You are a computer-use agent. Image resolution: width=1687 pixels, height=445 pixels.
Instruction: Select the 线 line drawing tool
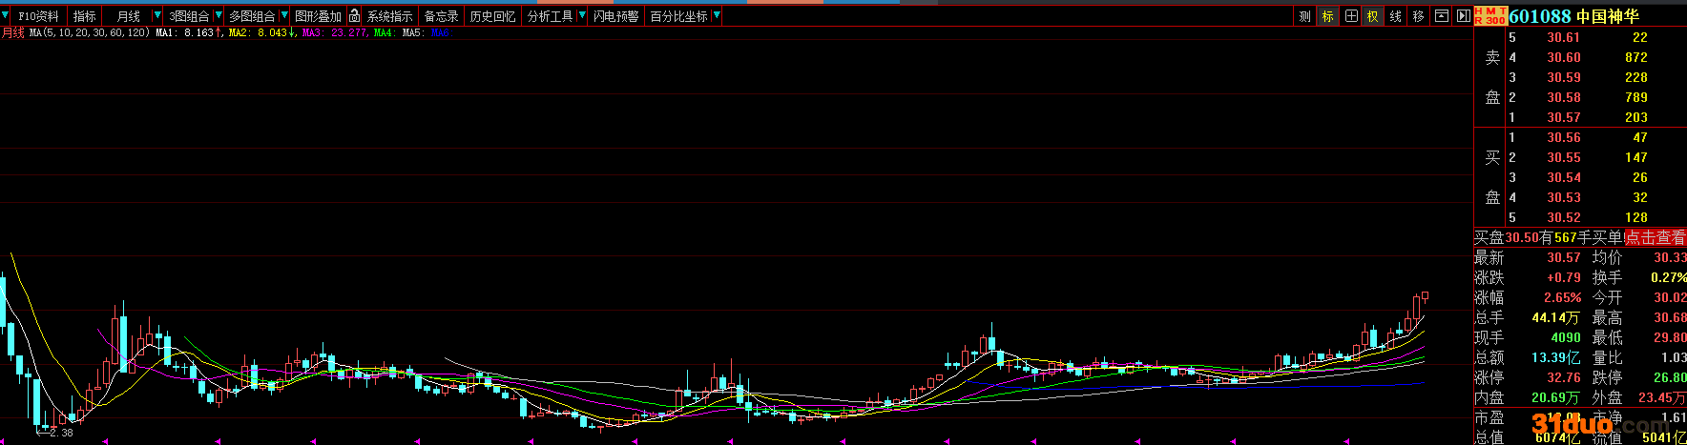[x=1396, y=16]
